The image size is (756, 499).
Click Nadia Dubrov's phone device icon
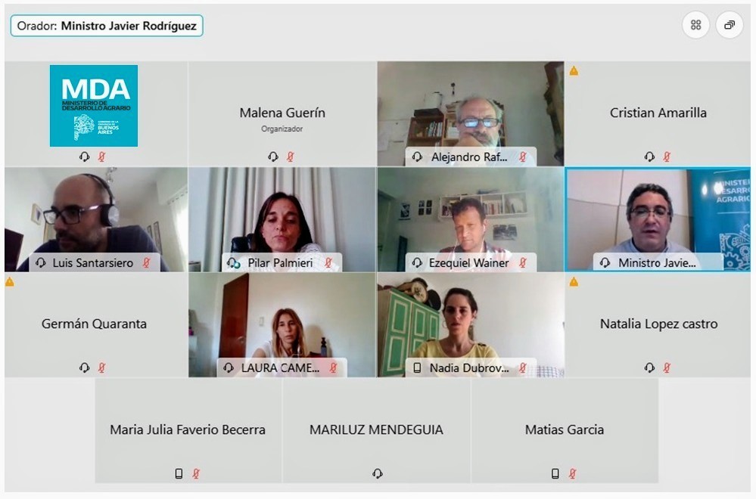point(418,368)
